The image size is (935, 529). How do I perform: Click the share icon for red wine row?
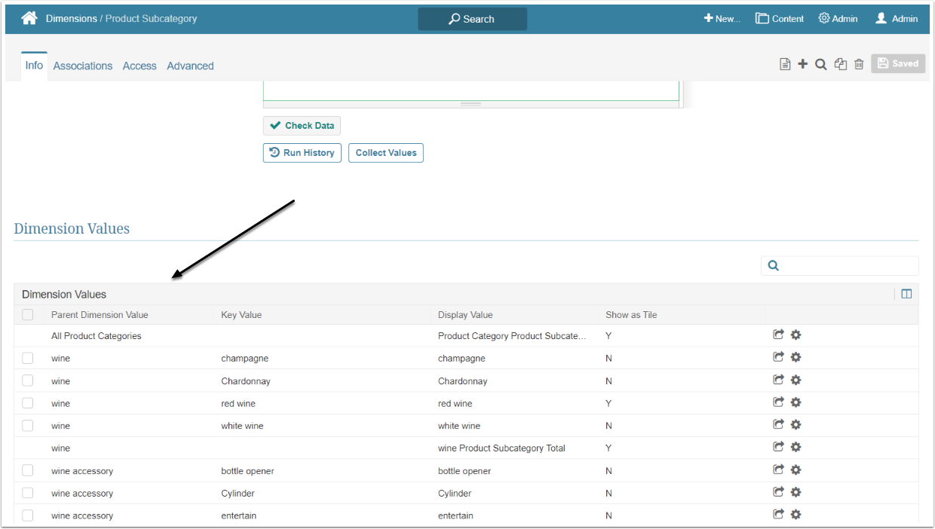coord(779,402)
